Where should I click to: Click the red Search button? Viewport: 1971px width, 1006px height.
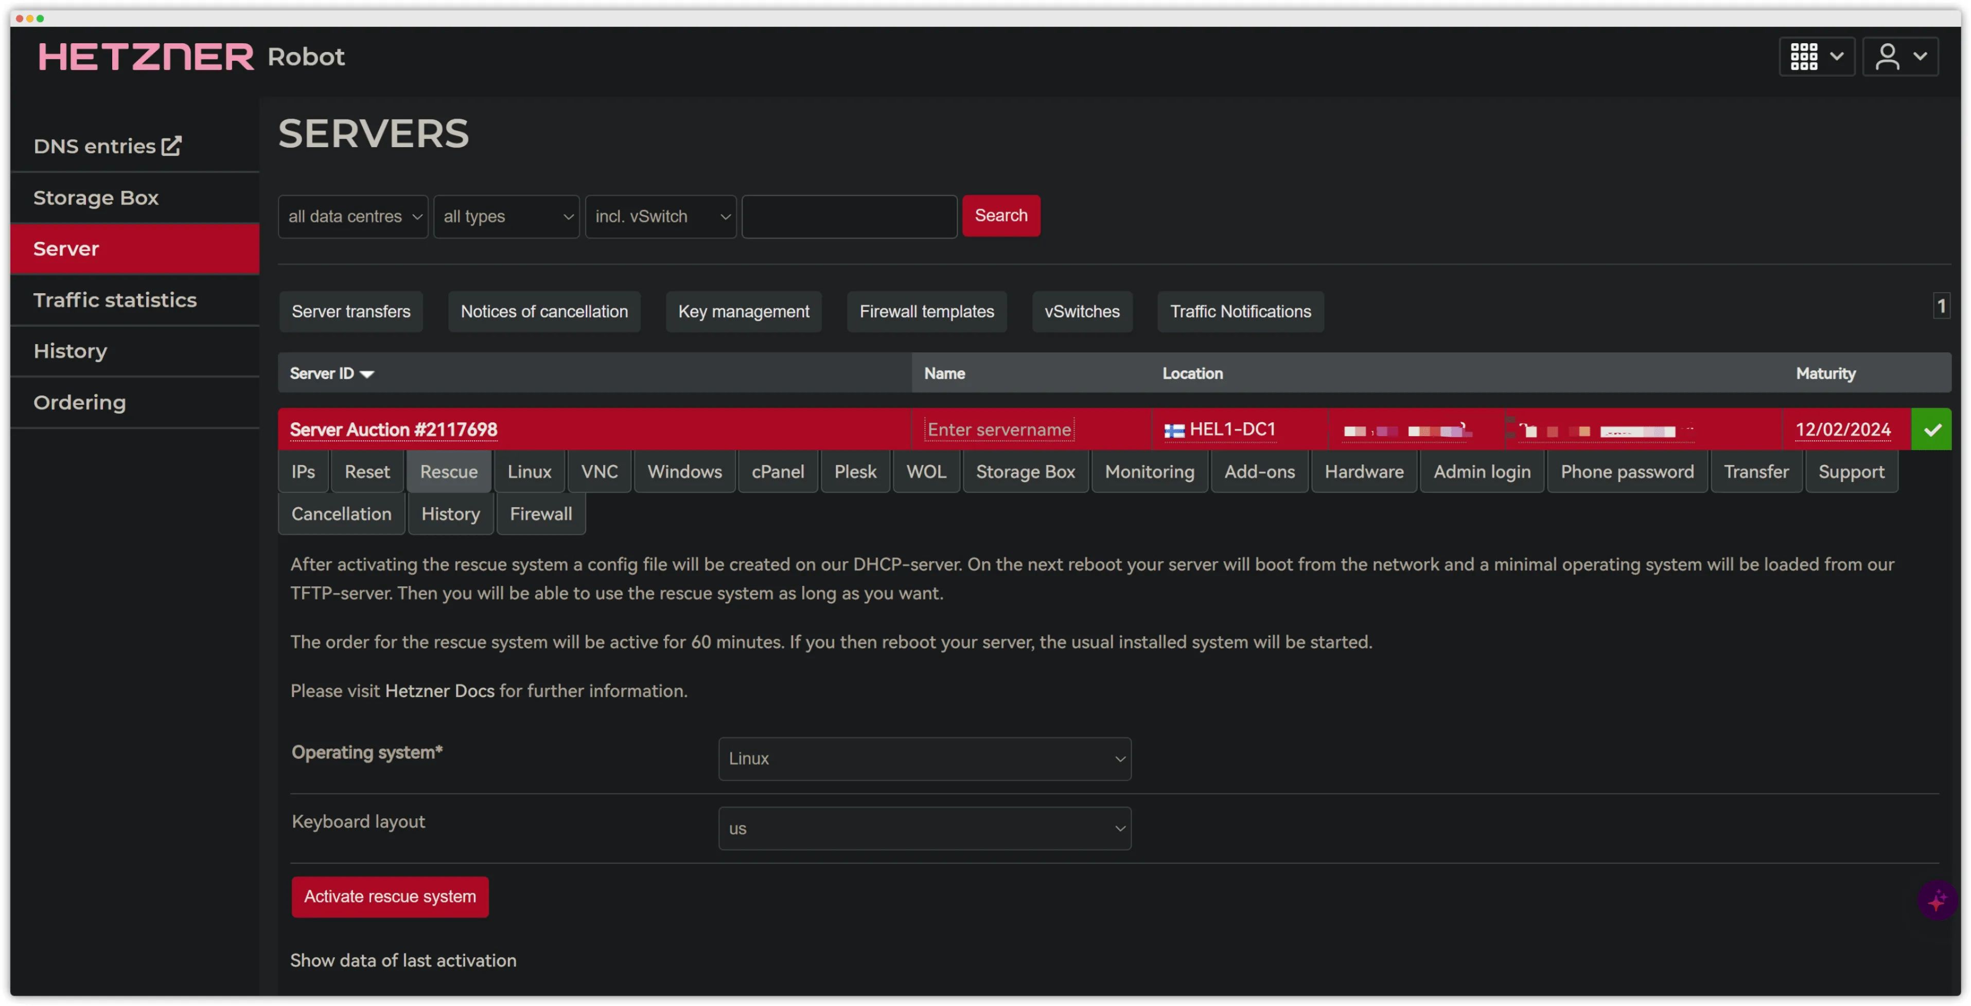pyautogui.click(x=1001, y=215)
